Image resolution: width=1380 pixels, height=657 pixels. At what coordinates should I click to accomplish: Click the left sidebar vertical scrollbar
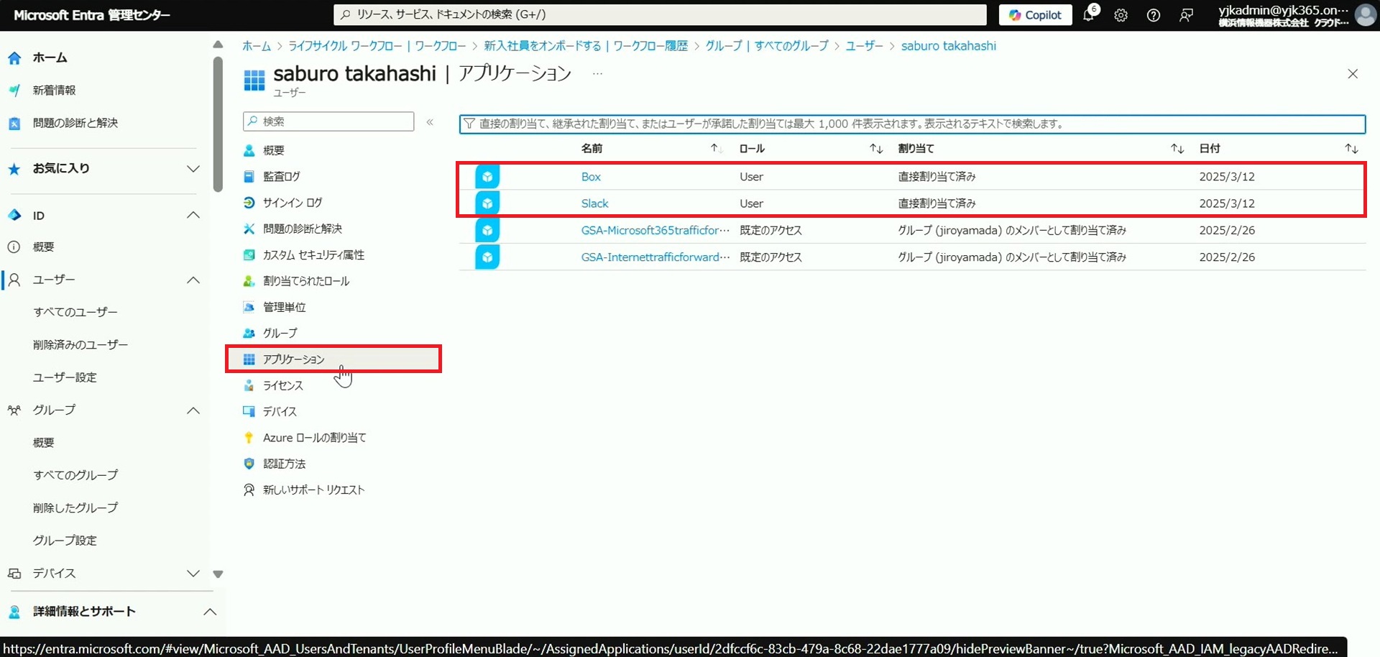(218, 126)
